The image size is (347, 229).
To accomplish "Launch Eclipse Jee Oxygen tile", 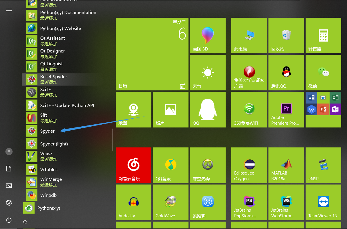I will (249, 165).
